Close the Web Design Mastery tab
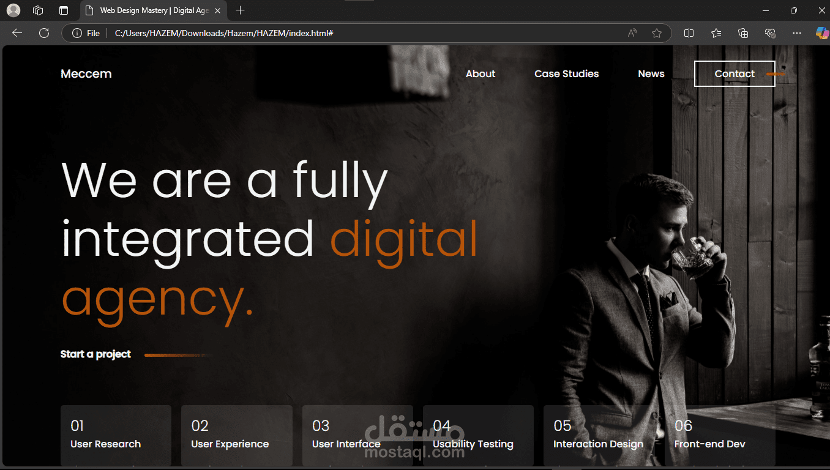The image size is (830, 470). pyautogui.click(x=217, y=10)
